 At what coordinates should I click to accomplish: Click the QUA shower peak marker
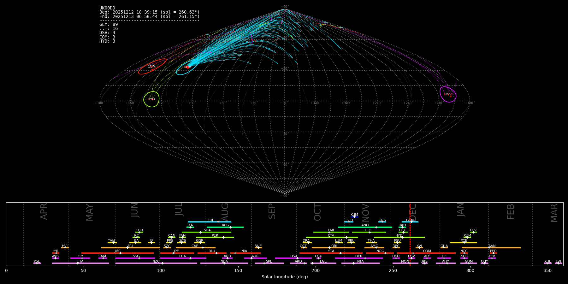(x=444, y=248)
